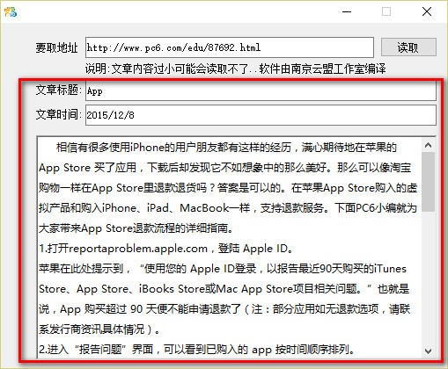Click the 文章标题 label
The image size is (448, 369).
pyautogui.click(x=59, y=90)
